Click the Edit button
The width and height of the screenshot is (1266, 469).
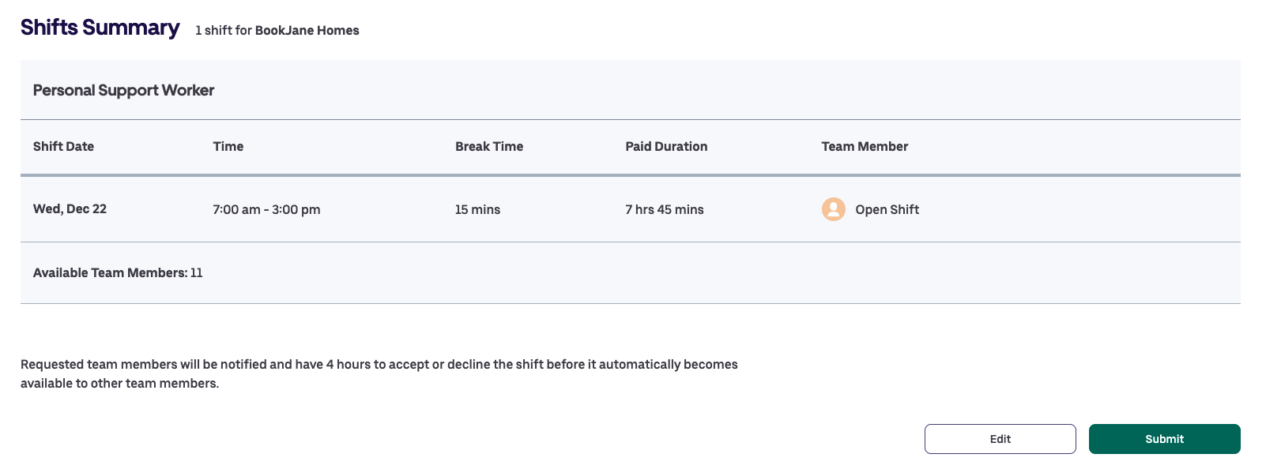pos(1000,439)
